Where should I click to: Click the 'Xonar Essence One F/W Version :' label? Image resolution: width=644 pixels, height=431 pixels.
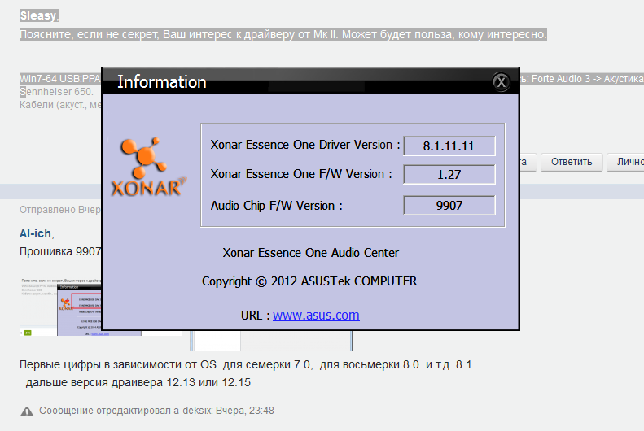pos(301,174)
